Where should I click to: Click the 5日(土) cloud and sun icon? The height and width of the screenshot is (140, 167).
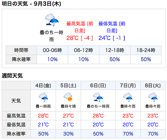68,97
